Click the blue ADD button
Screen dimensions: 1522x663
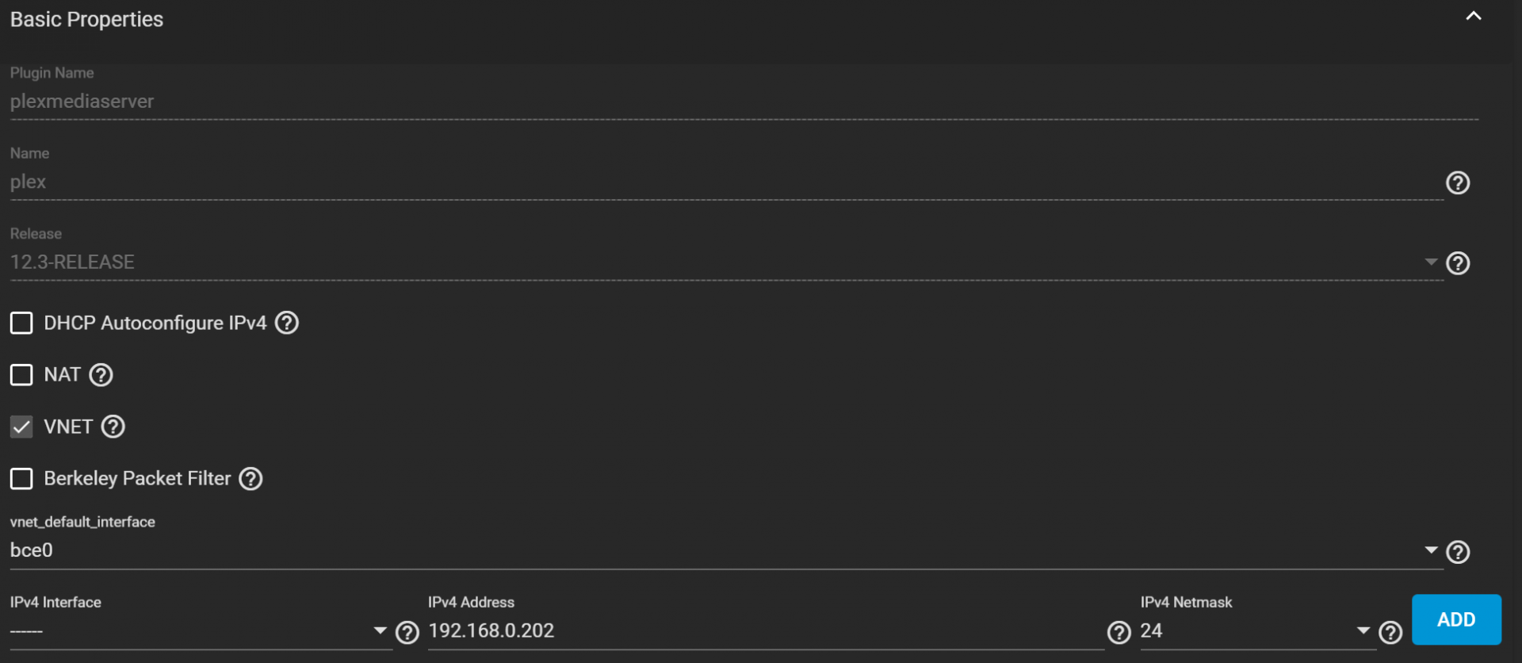pos(1456,619)
